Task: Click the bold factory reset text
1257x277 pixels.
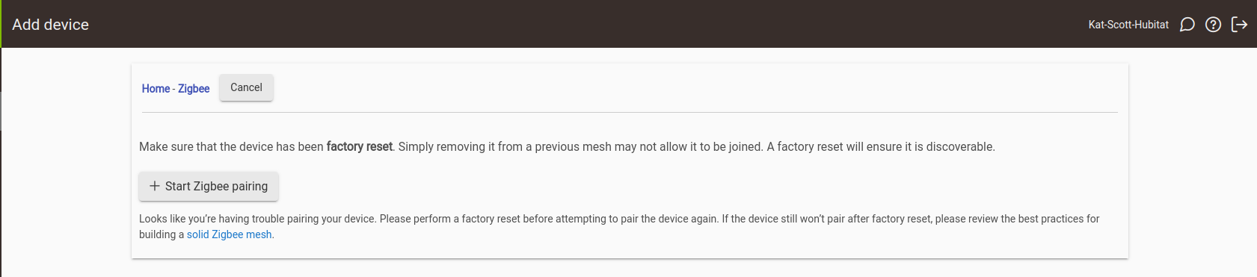Action: (x=359, y=146)
